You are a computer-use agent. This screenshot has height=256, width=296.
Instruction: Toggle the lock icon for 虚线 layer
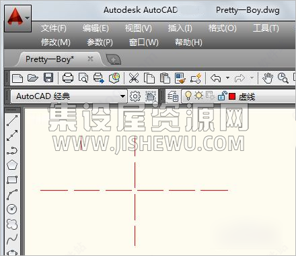coord(222,96)
